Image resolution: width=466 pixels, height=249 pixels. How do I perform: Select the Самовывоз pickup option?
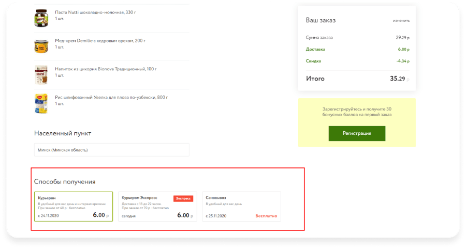pyautogui.click(x=241, y=207)
